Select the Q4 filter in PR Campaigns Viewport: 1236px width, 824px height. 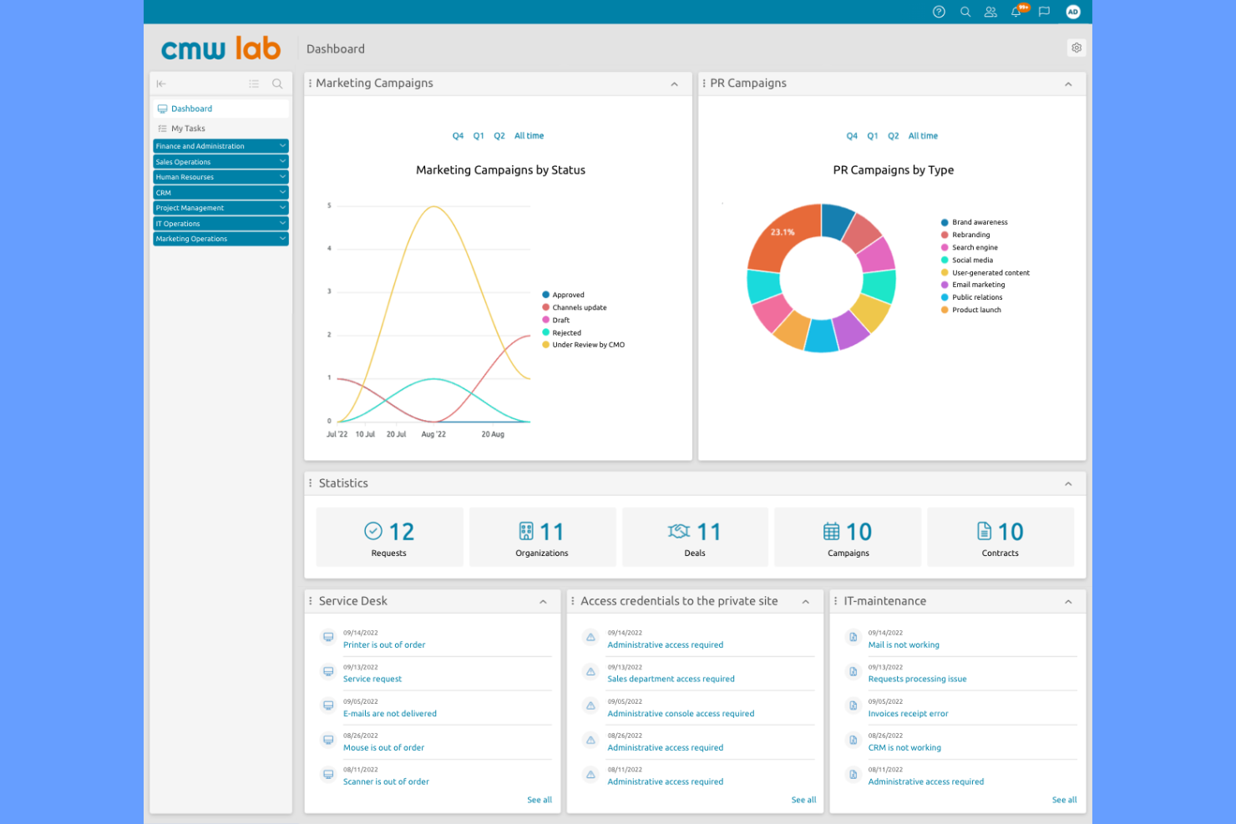[x=852, y=135]
